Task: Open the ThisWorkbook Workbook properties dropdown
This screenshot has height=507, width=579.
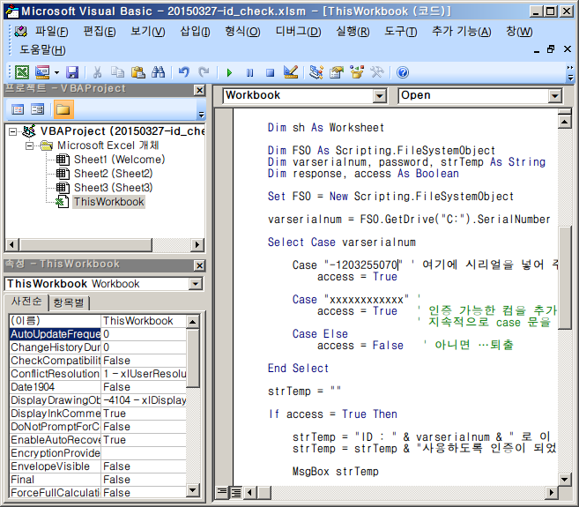Action: (196, 284)
